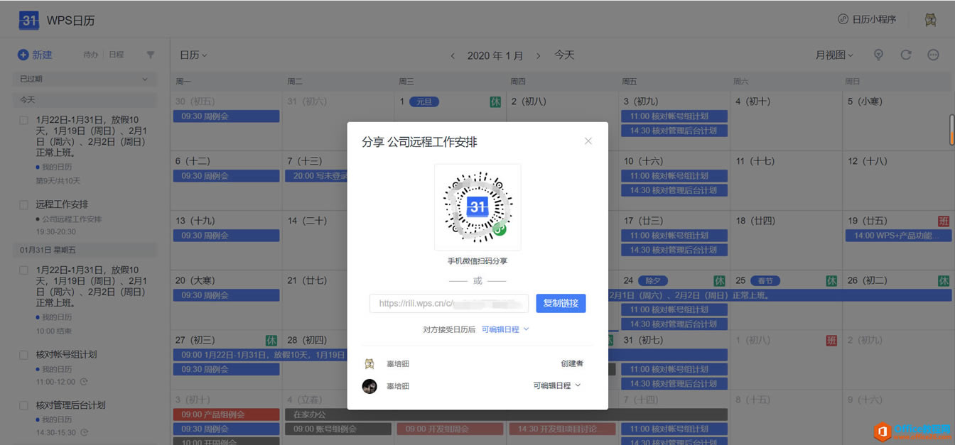Click the creator's avatar in member list
Screen dimensions: 955x445
369,363
